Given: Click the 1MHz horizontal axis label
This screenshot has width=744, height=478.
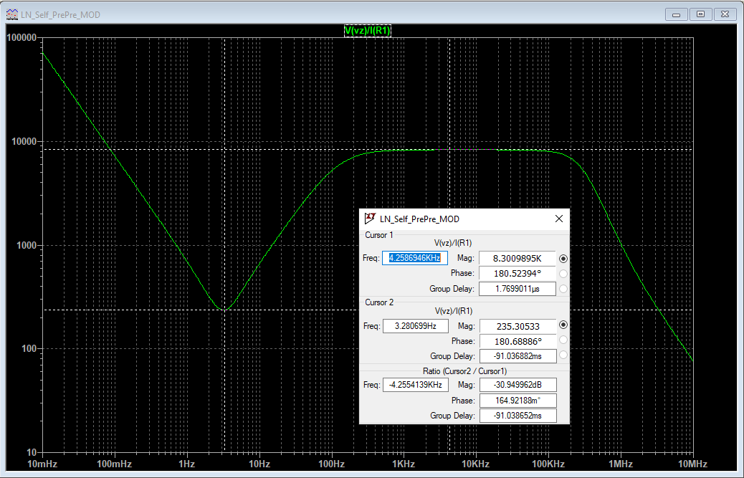Looking at the screenshot, I should (621, 464).
